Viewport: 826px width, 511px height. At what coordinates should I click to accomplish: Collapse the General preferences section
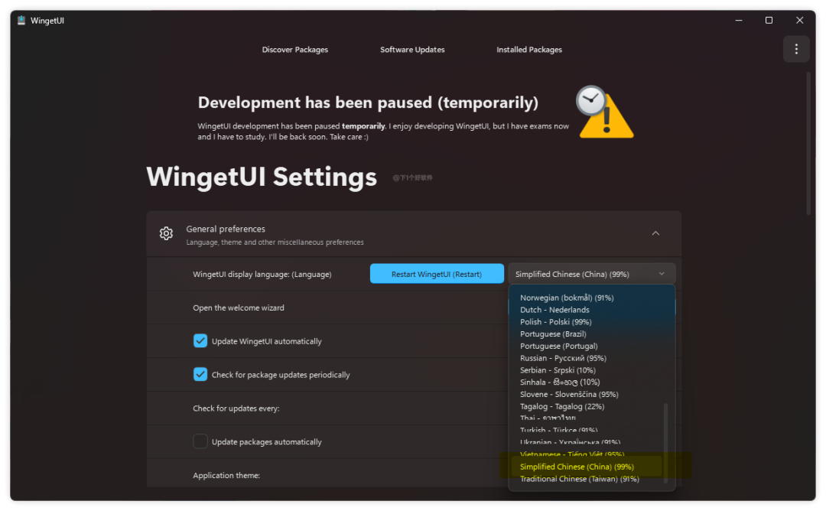click(655, 233)
